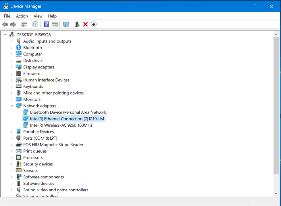Click the red X Uninstall device icon

tap(86, 24)
